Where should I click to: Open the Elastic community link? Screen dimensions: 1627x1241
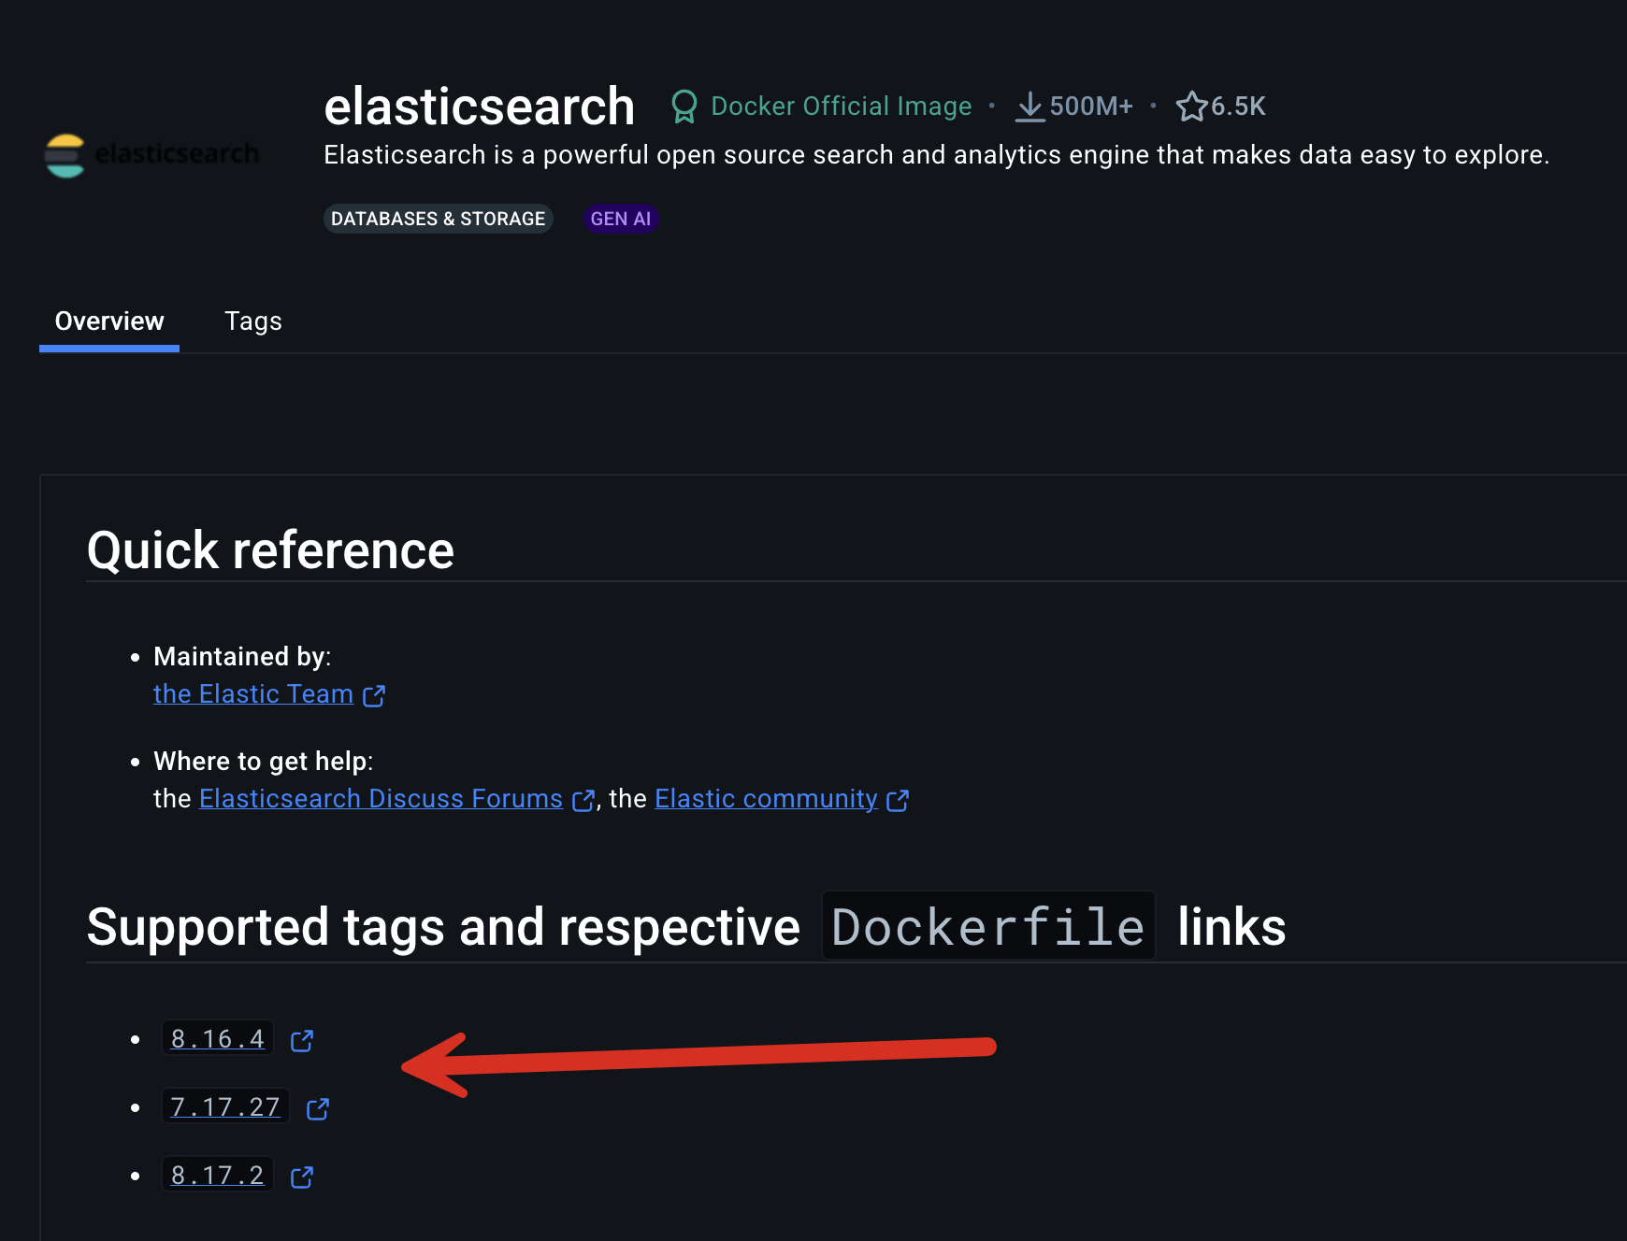(764, 798)
